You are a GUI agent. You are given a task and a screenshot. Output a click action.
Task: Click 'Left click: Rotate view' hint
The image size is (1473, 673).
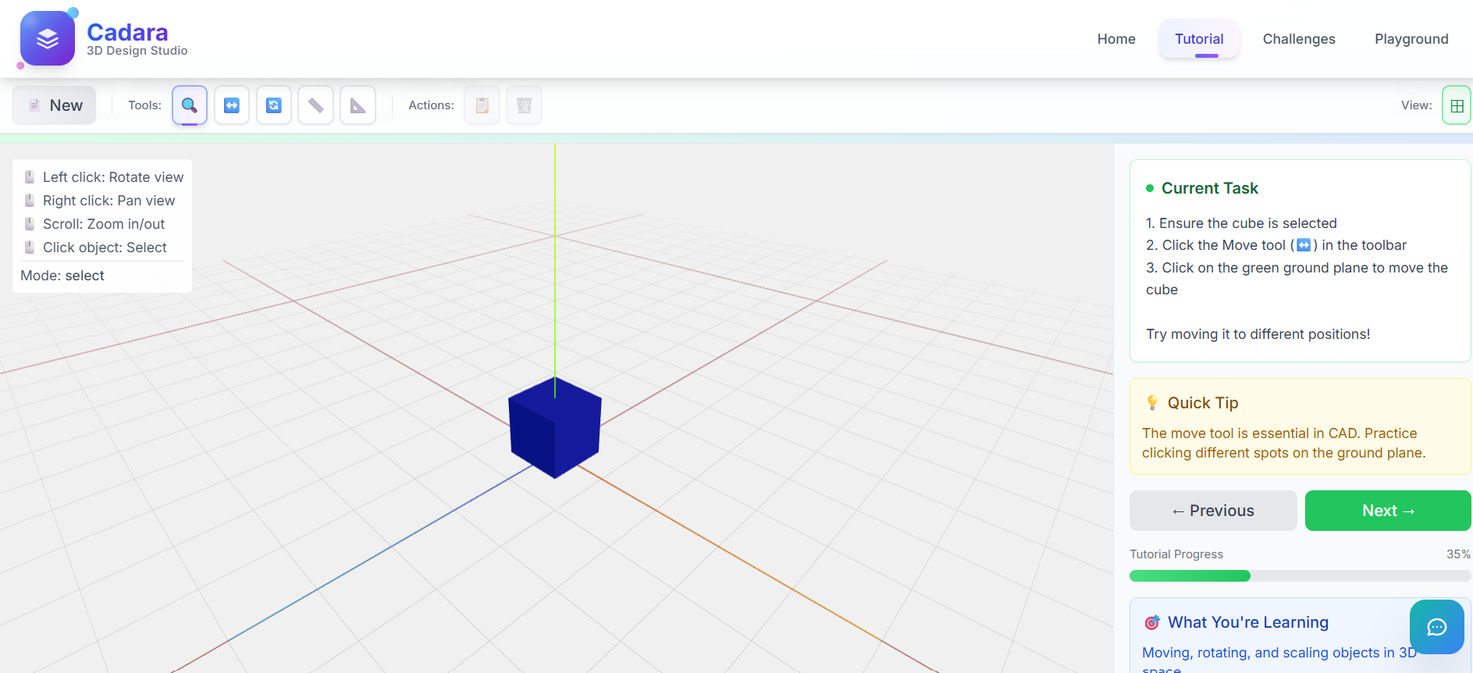coord(113,177)
